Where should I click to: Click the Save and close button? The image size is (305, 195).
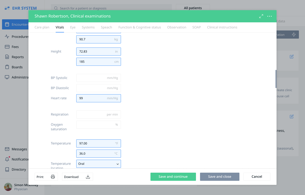[x=220, y=177]
